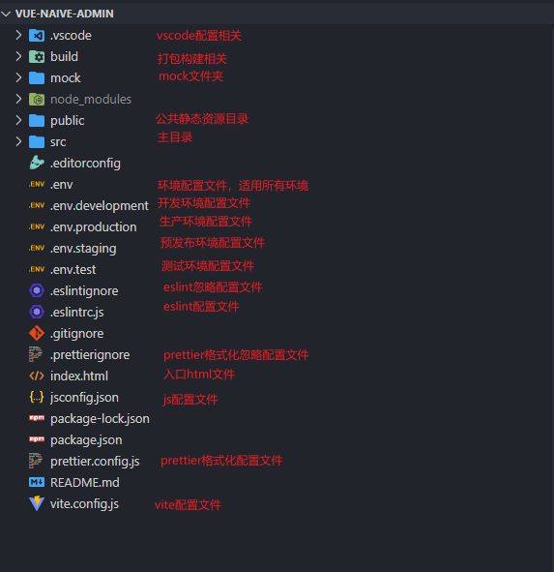Expand the src folder chevron

coord(18,141)
